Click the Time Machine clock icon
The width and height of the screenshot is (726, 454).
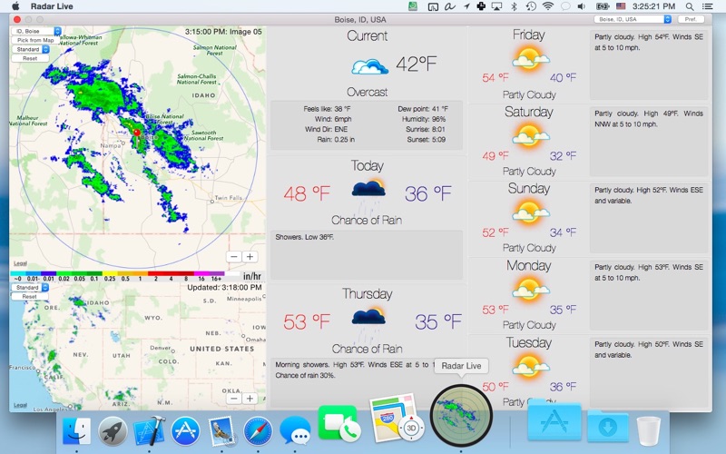pos(531,6)
